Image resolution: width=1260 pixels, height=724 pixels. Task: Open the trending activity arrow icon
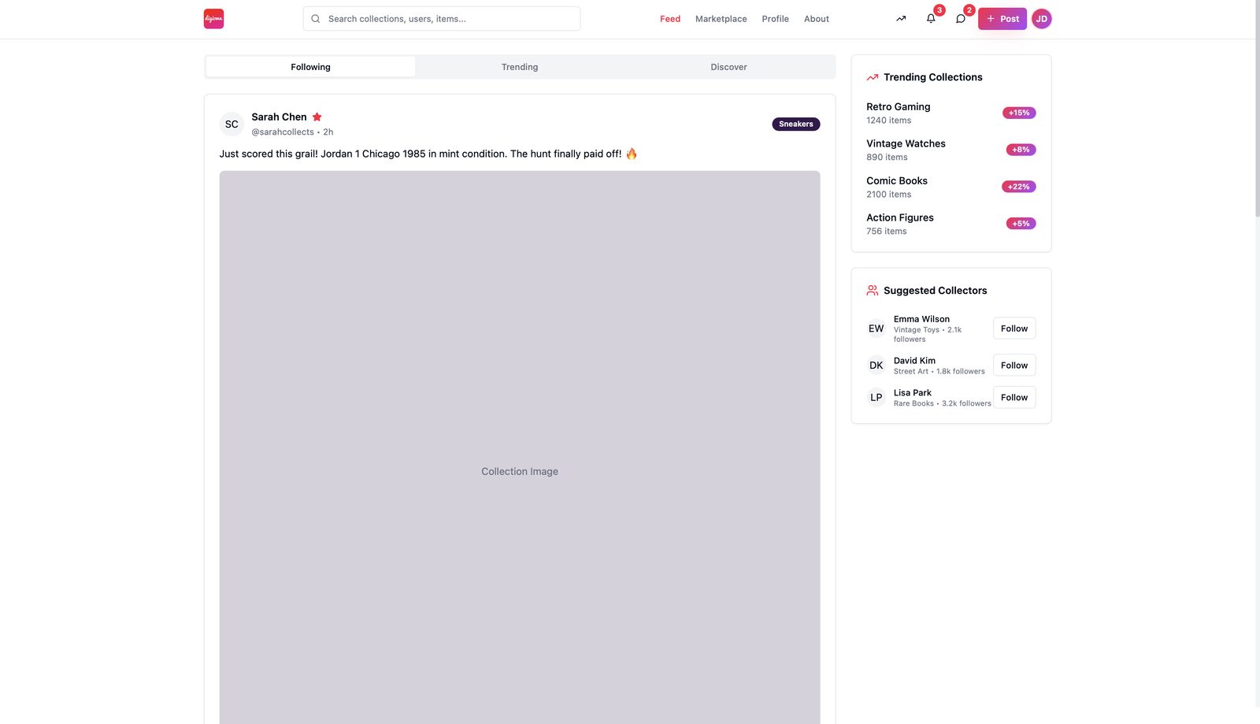coord(901,19)
